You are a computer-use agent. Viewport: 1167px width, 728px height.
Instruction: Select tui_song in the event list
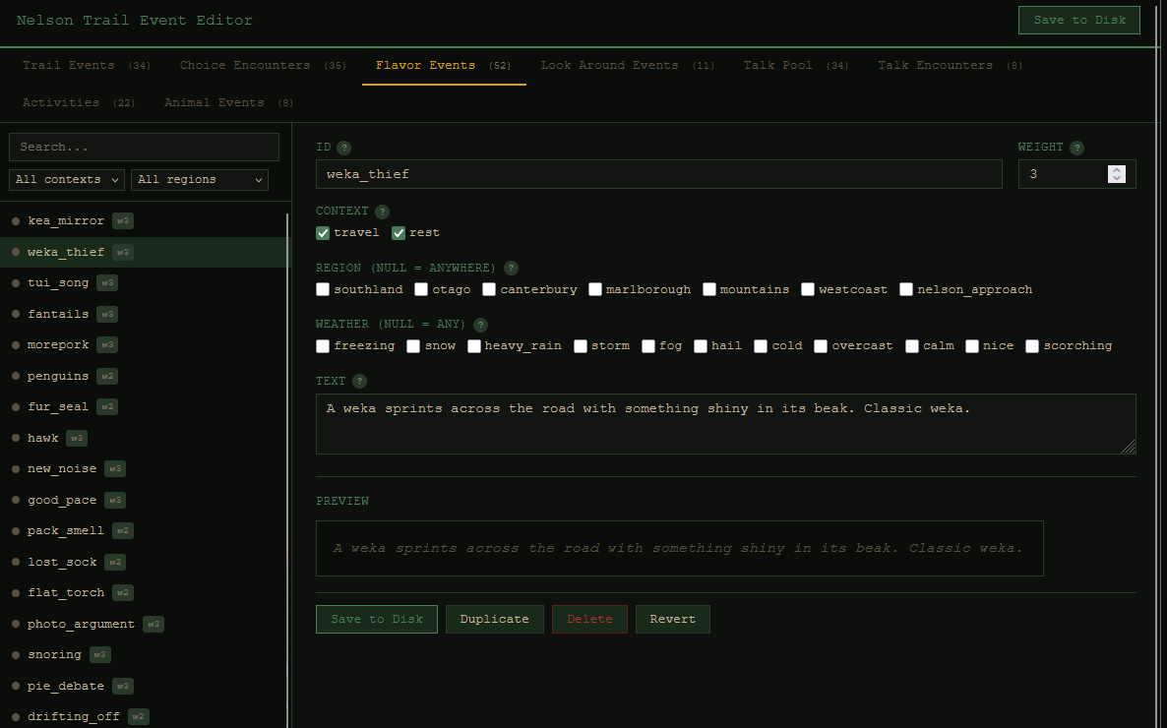[143, 283]
